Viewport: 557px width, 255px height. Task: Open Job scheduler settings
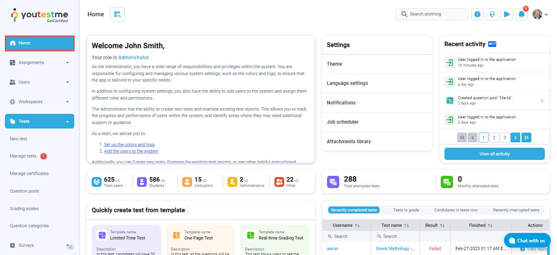pos(377,122)
